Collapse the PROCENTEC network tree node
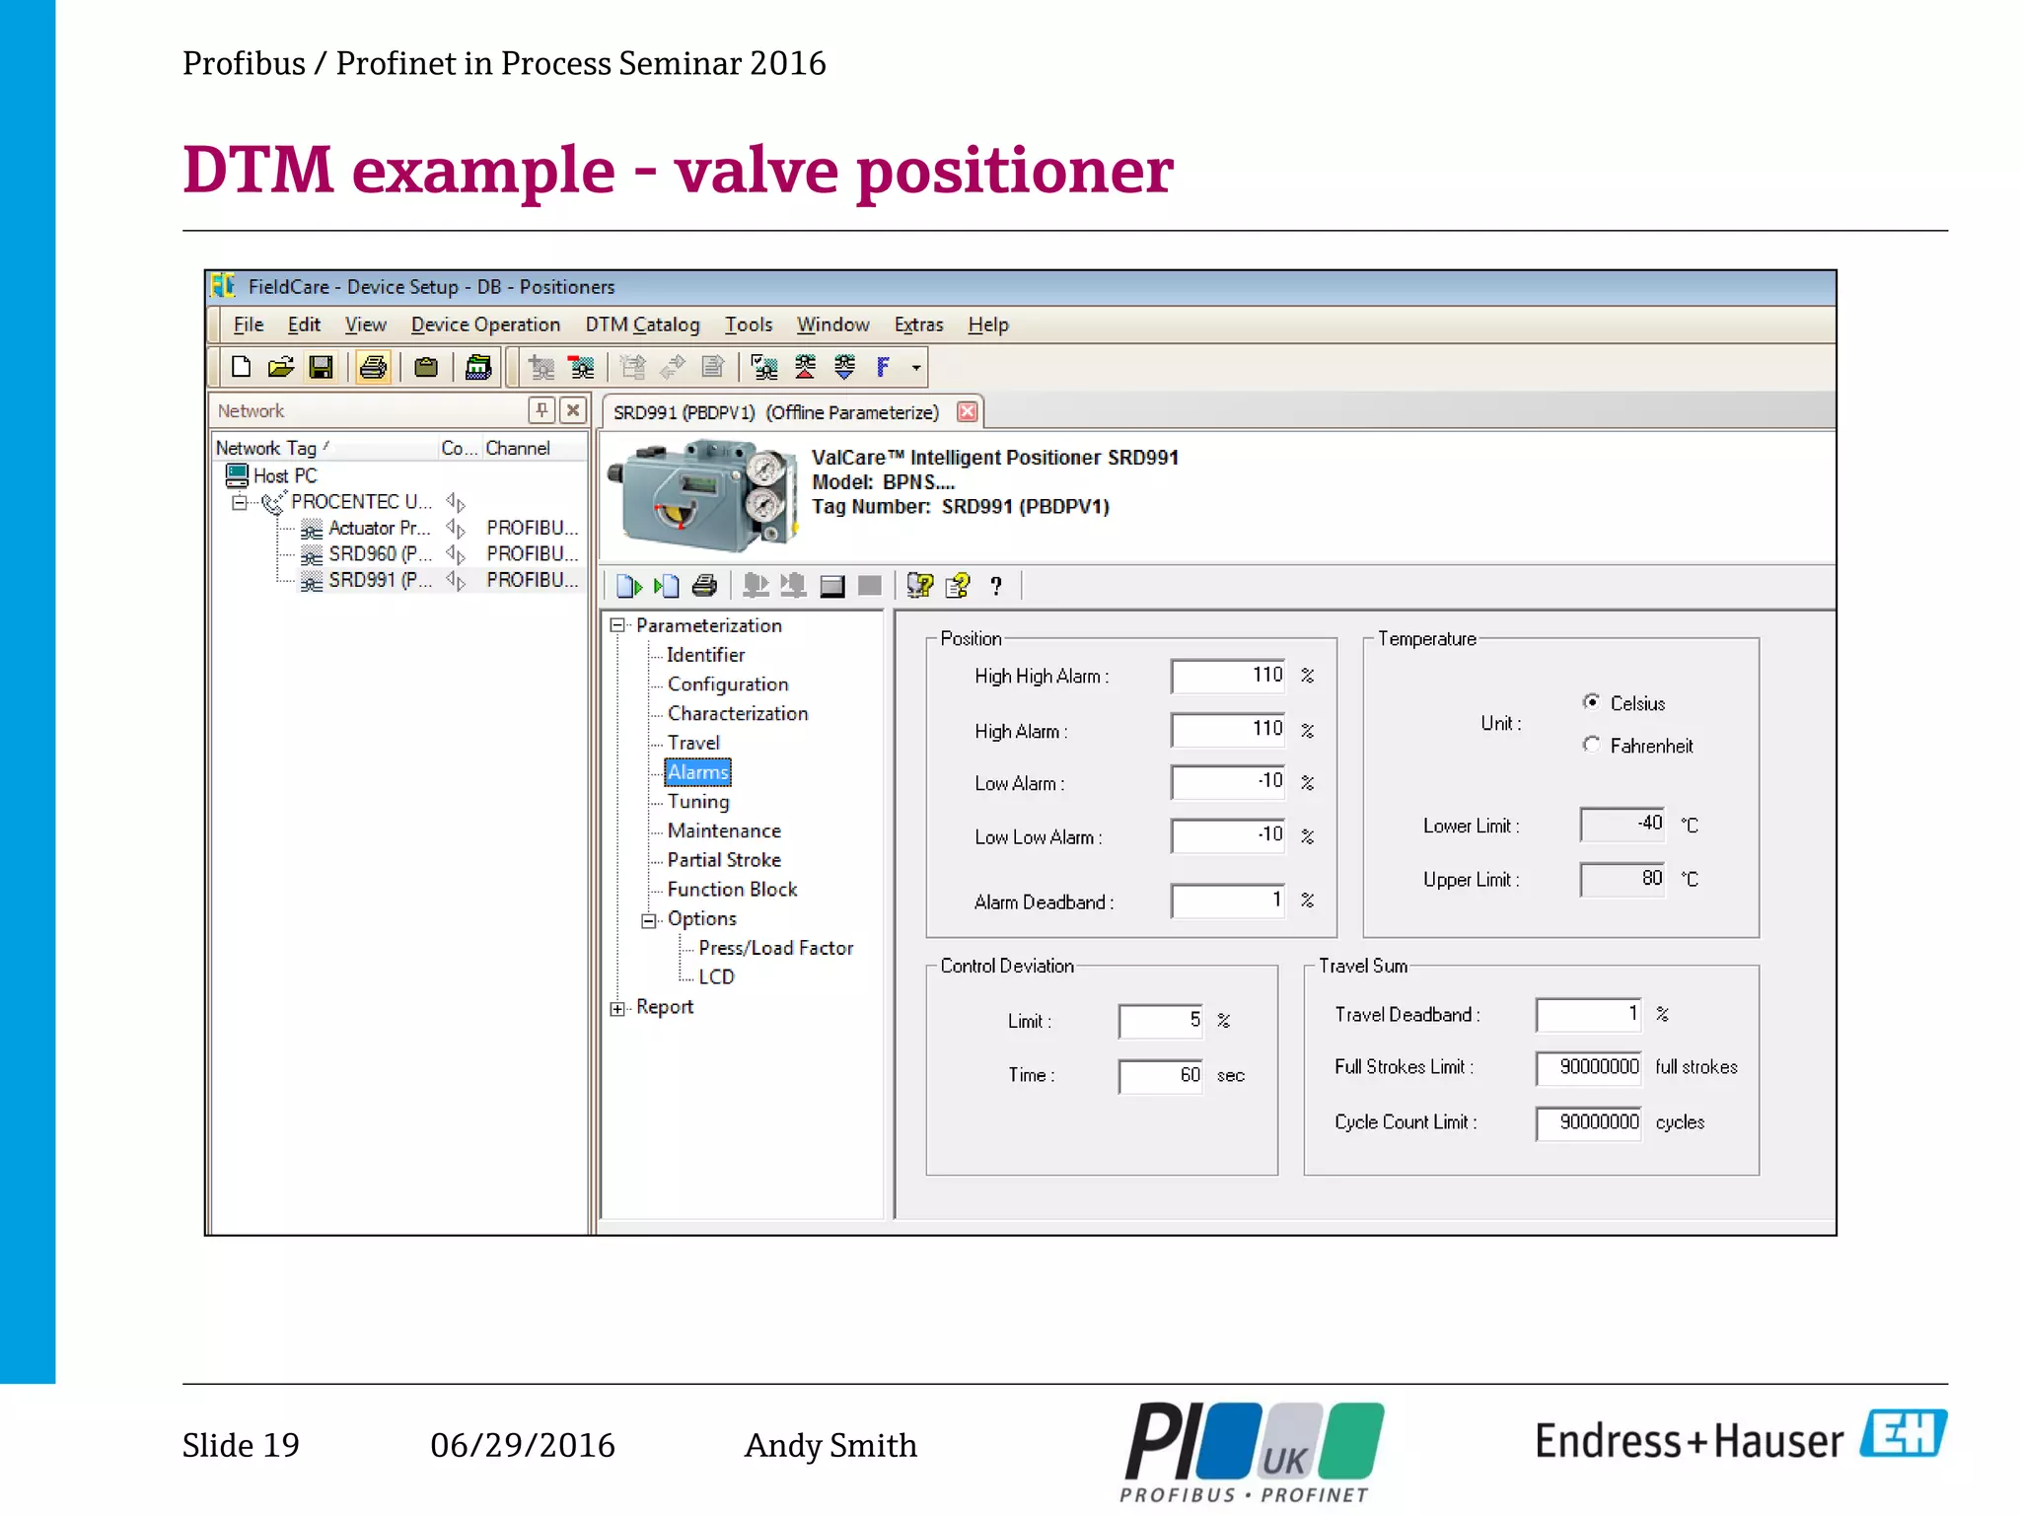Viewport: 2020px width, 1515px height. pyautogui.click(x=239, y=502)
